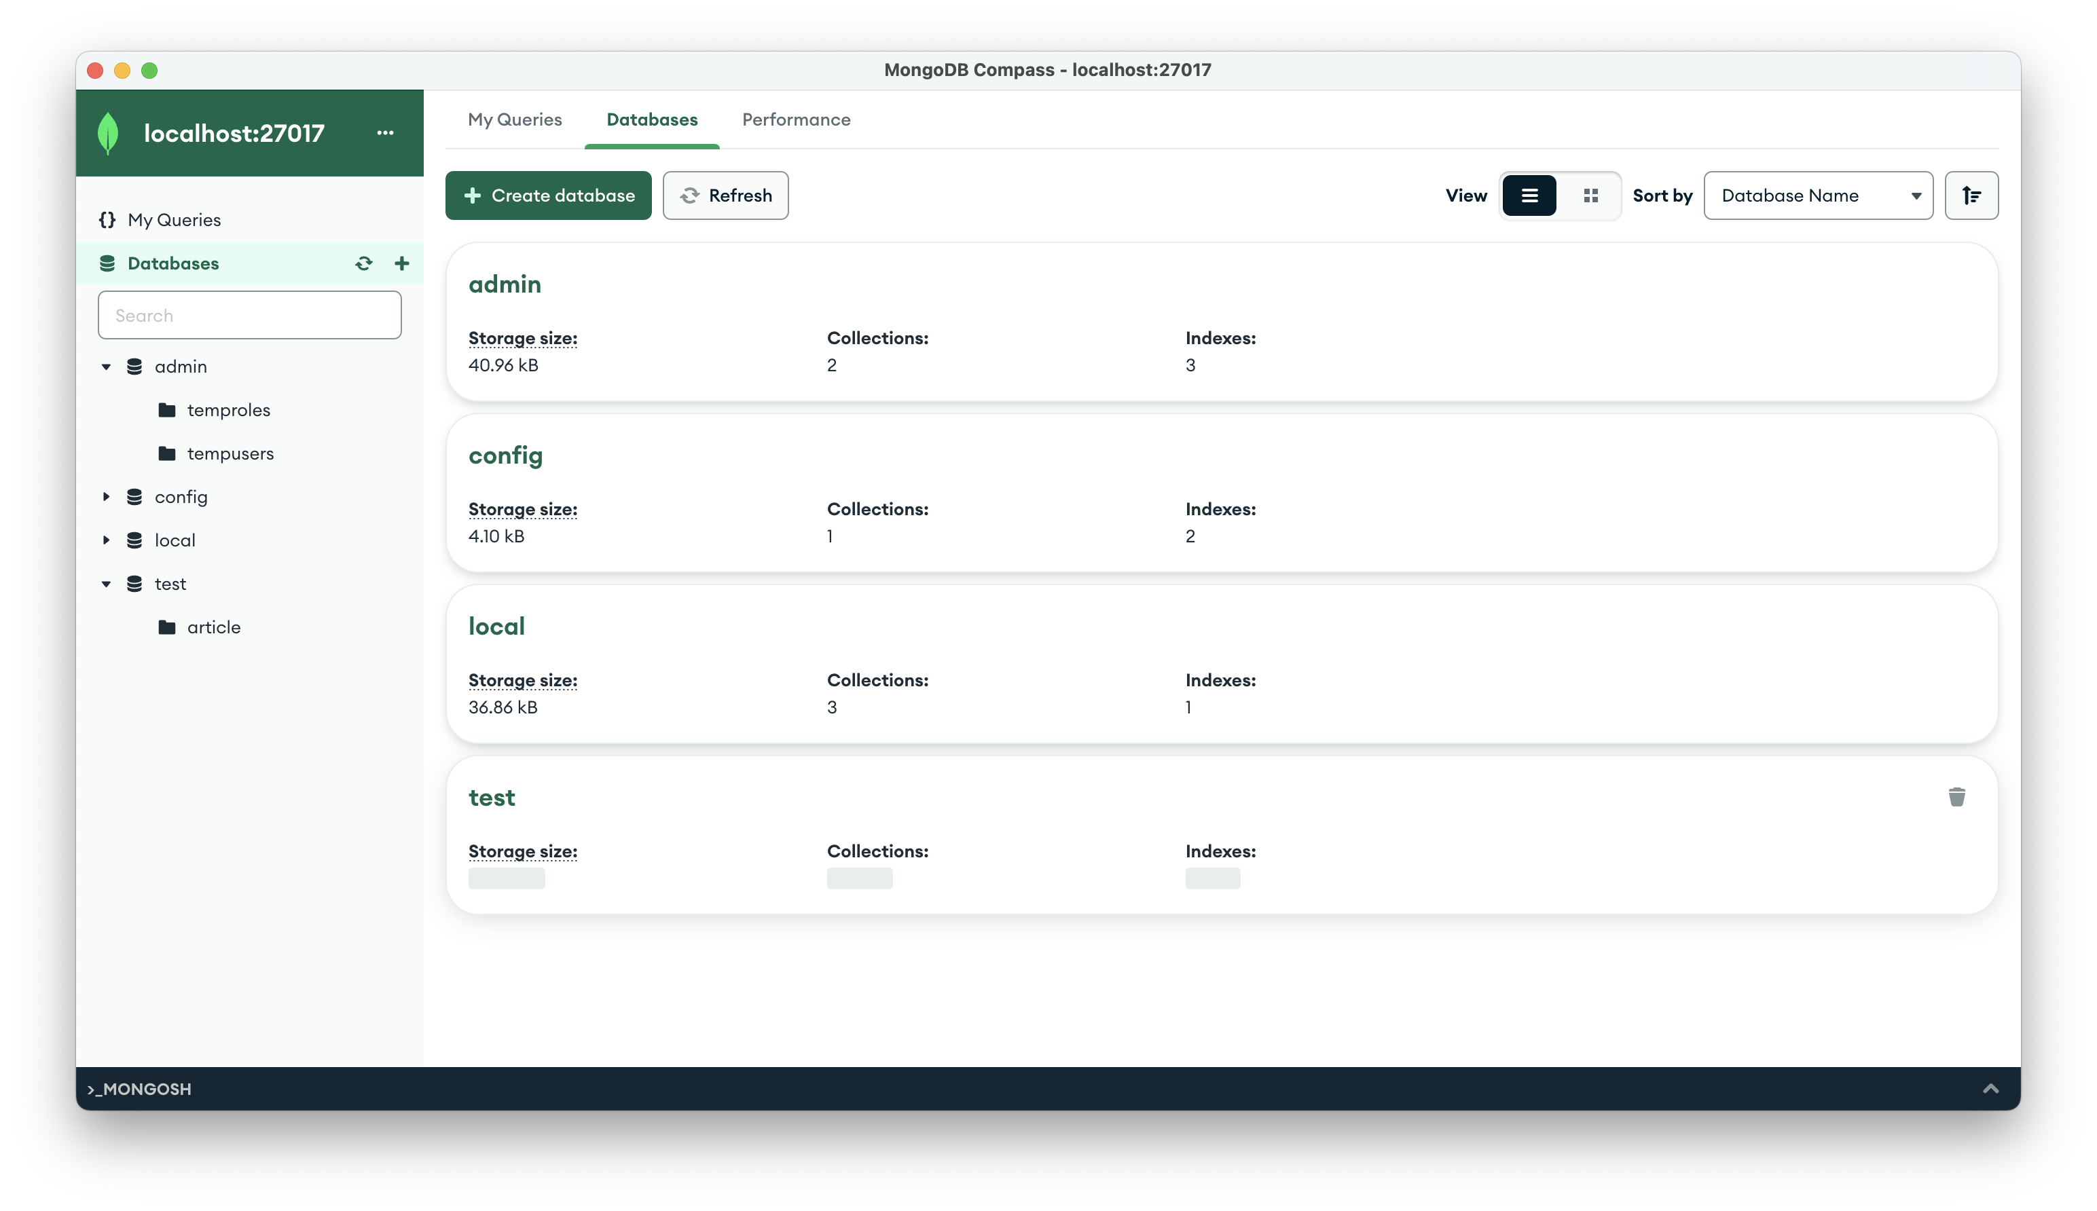The height and width of the screenshot is (1211, 2097).
Task: Click the Databases stack icon in sidebar
Action: point(107,263)
